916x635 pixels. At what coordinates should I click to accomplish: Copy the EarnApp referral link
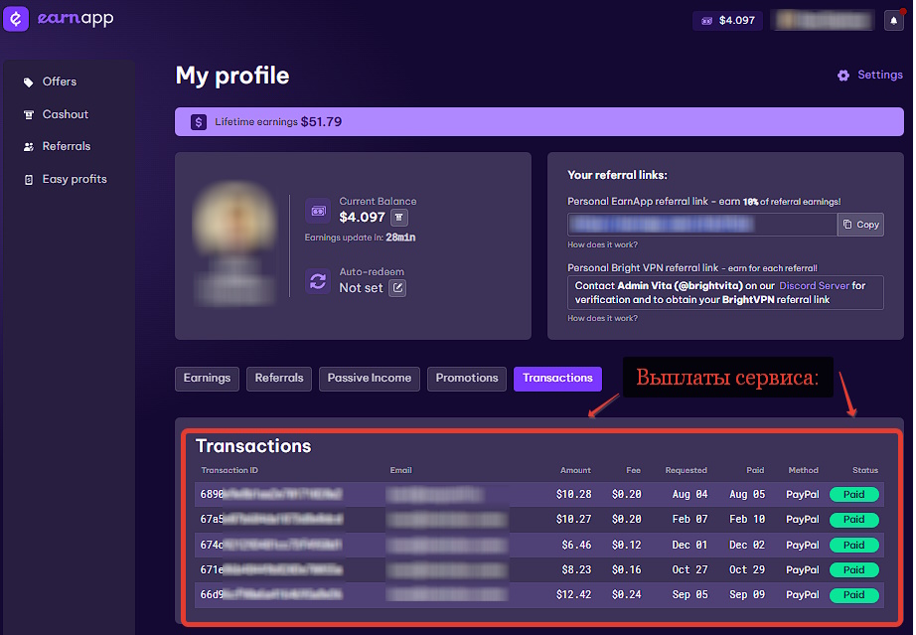(x=861, y=225)
